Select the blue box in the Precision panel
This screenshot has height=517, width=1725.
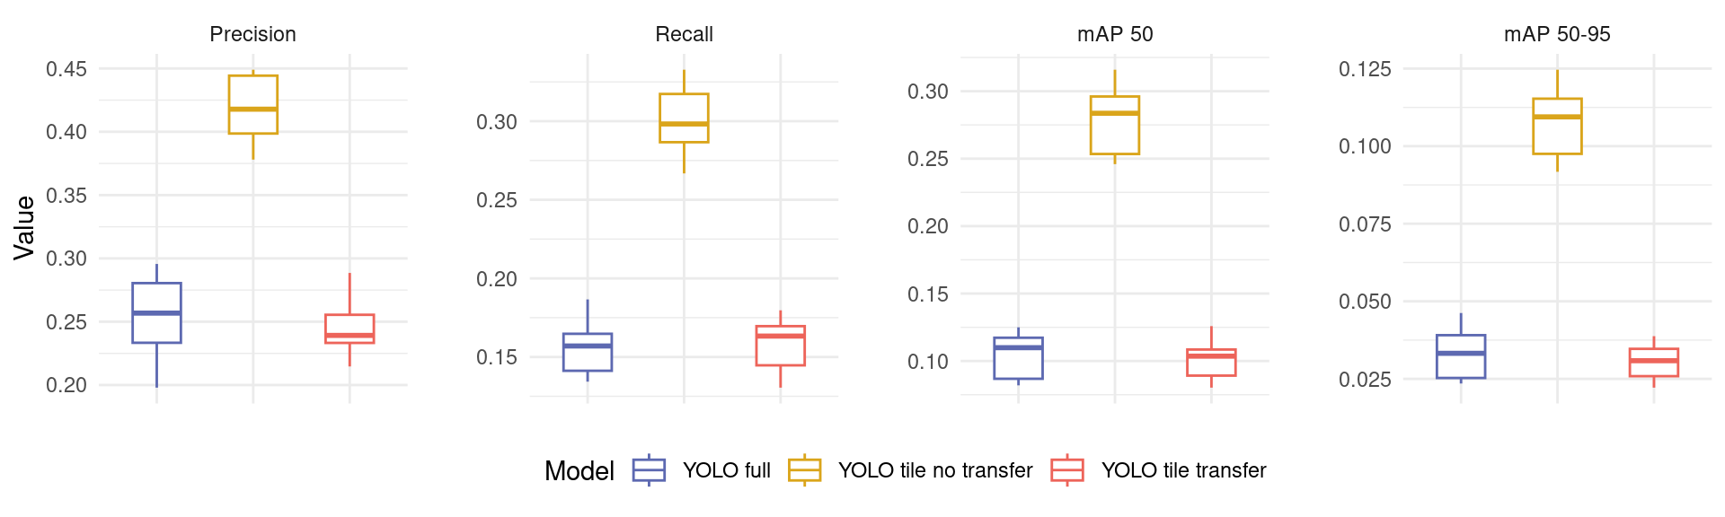156,313
